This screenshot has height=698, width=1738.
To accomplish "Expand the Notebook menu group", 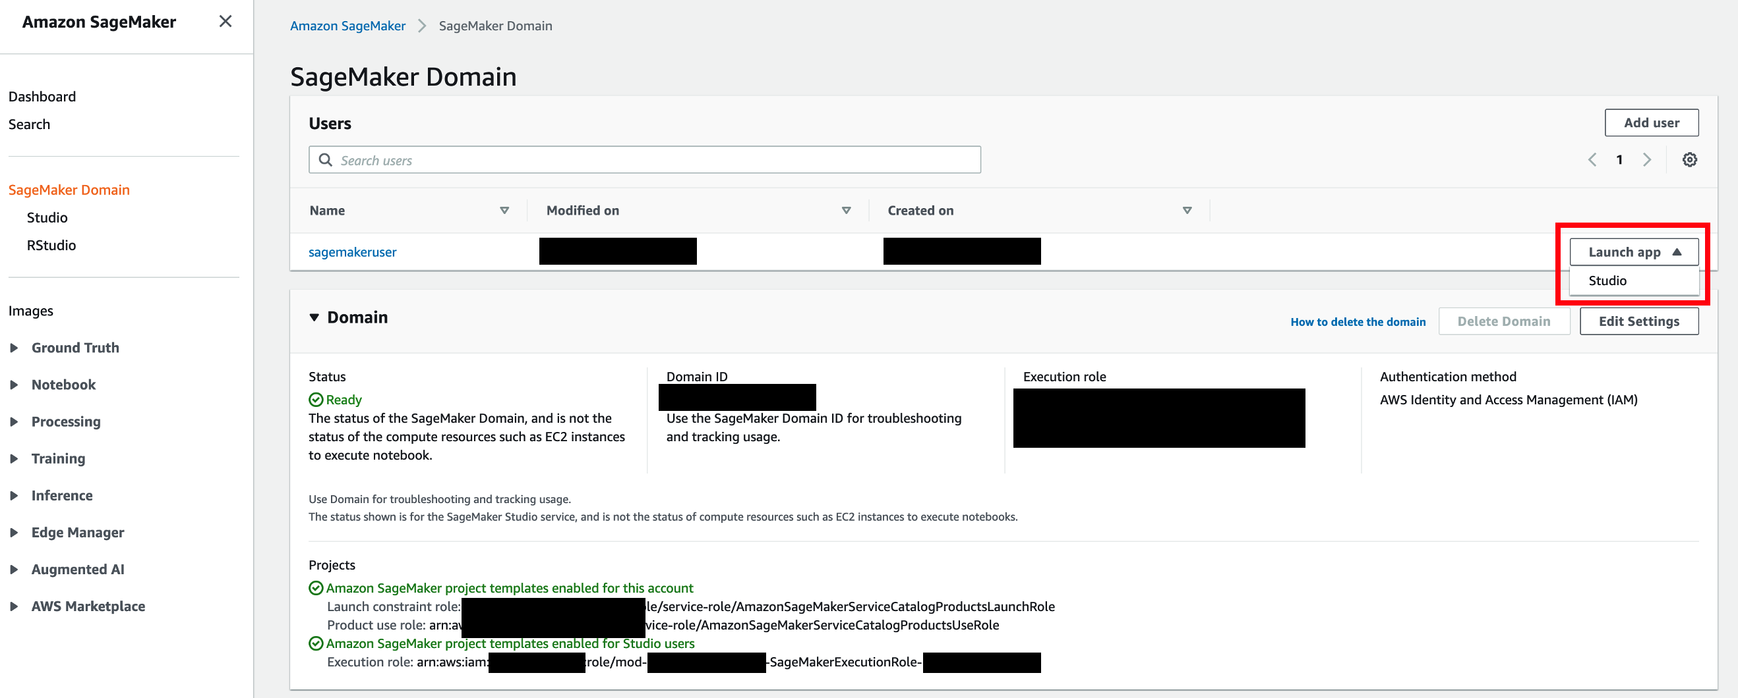I will click(x=13, y=385).
